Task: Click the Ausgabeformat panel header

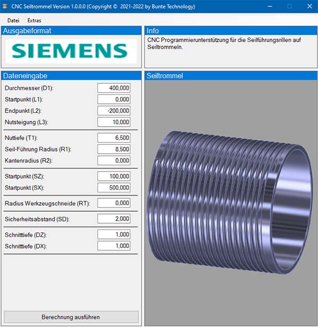Action: coord(72,31)
